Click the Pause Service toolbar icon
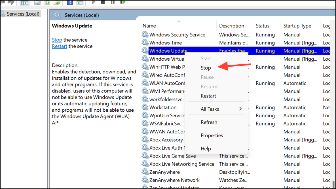This screenshot has height=189, width=336. click(113, 2)
